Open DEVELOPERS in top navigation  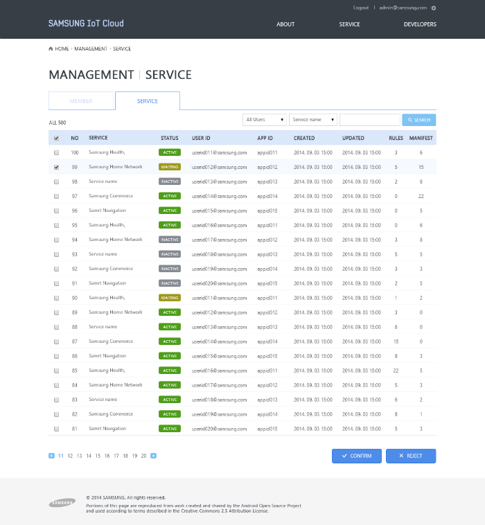coord(420,24)
